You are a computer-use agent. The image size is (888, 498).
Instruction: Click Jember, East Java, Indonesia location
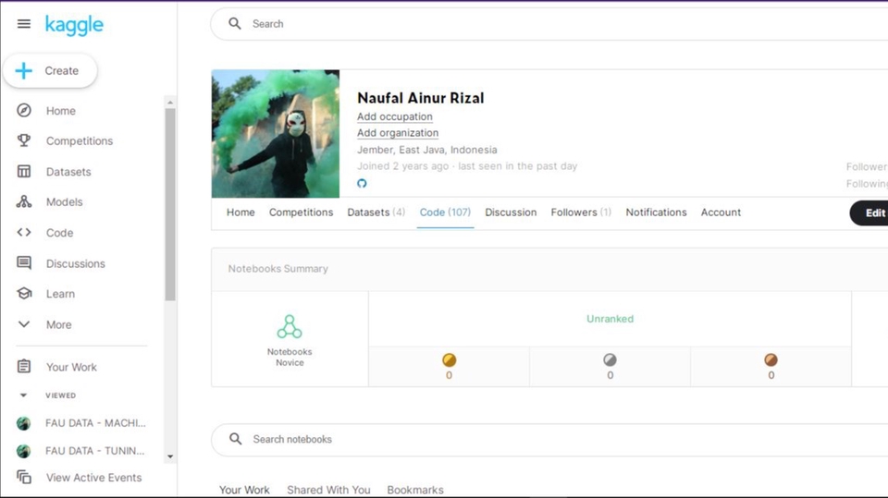tap(427, 150)
